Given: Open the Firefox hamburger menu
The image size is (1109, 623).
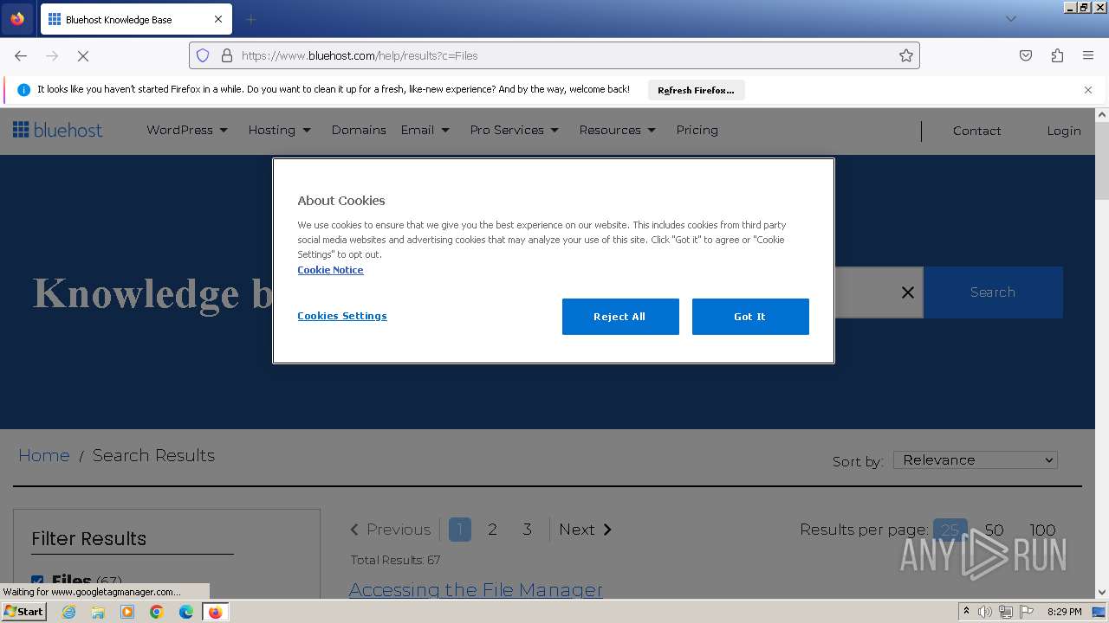Looking at the screenshot, I should (x=1088, y=55).
